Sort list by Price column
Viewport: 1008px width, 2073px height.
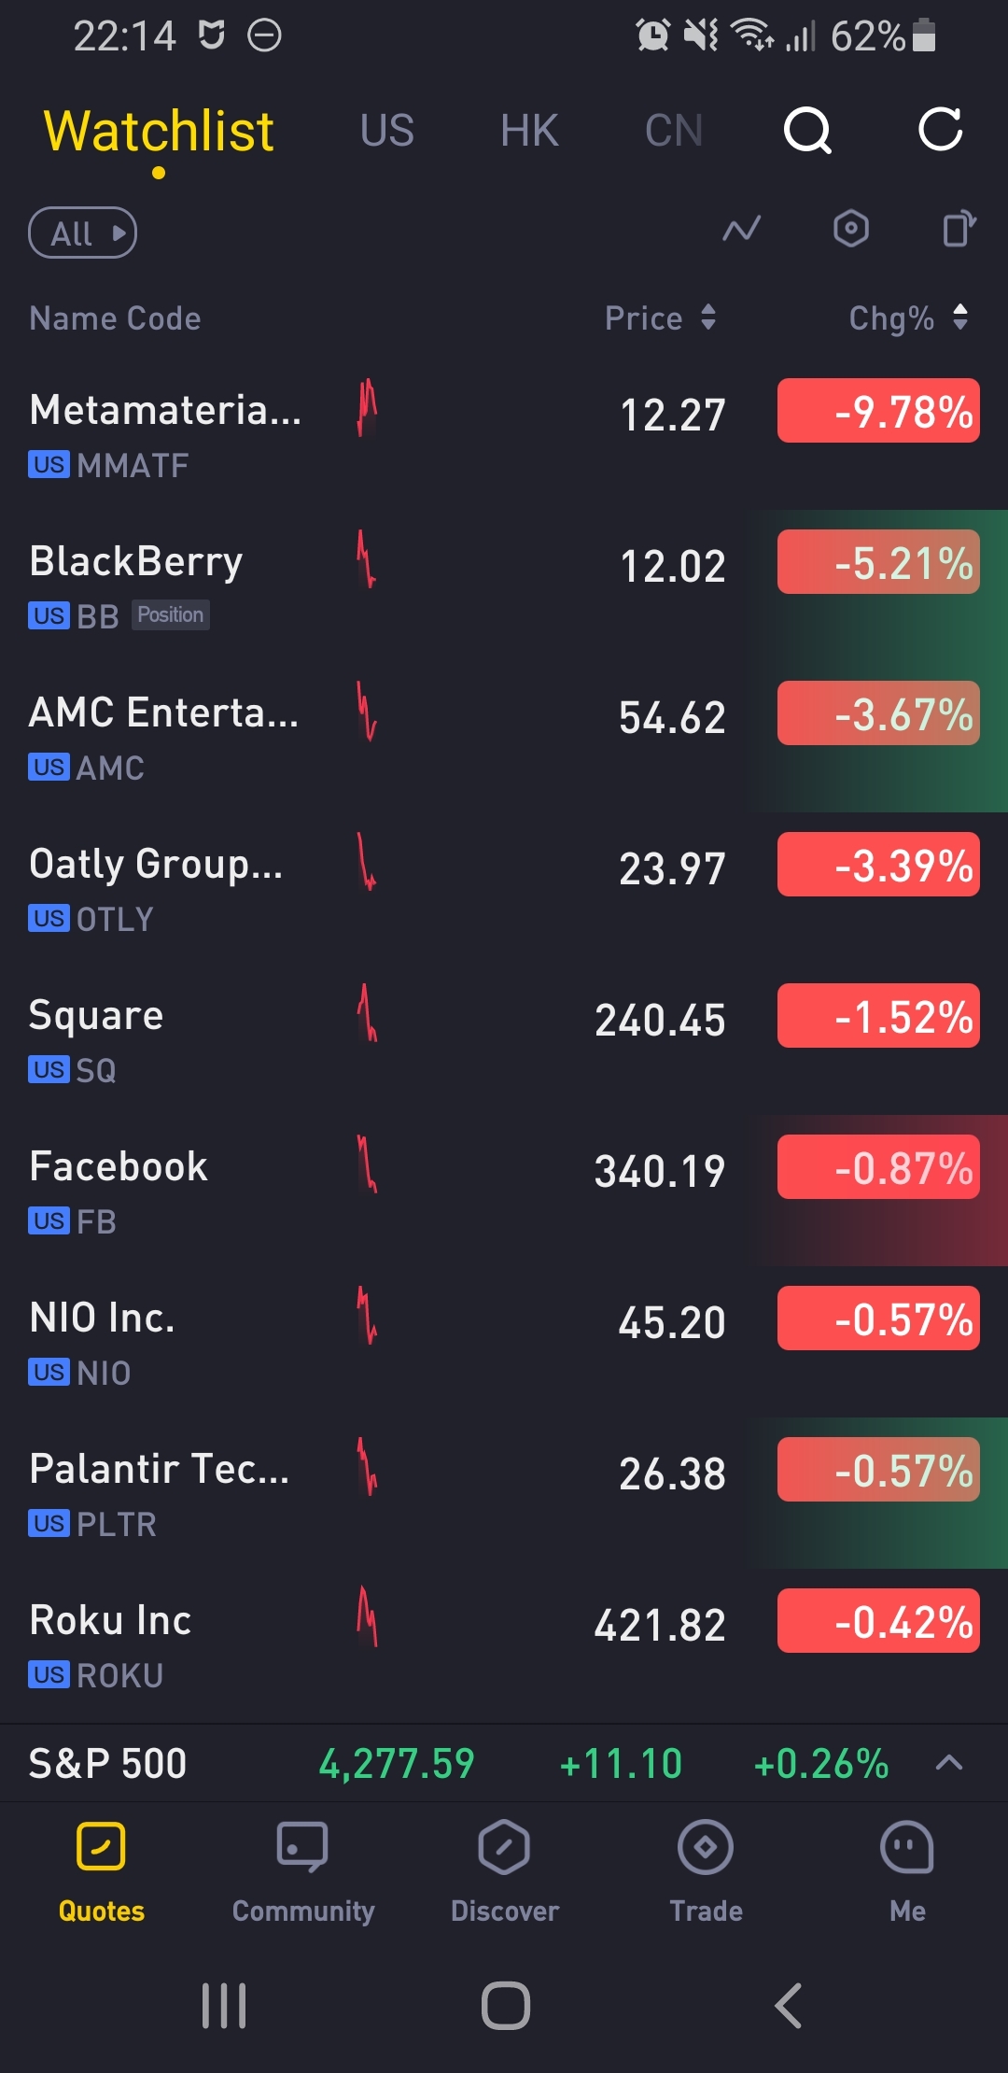point(660,318)
